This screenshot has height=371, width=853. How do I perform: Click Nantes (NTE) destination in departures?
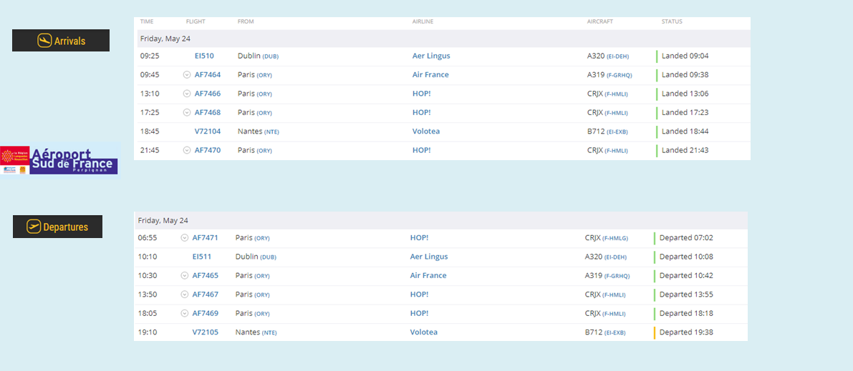(256, 332)
